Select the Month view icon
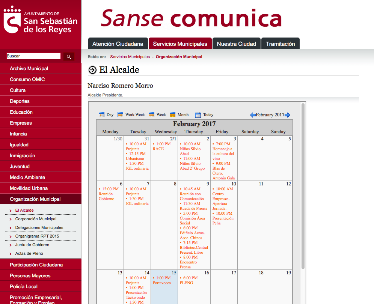The image size is (374, 304). 172,115
